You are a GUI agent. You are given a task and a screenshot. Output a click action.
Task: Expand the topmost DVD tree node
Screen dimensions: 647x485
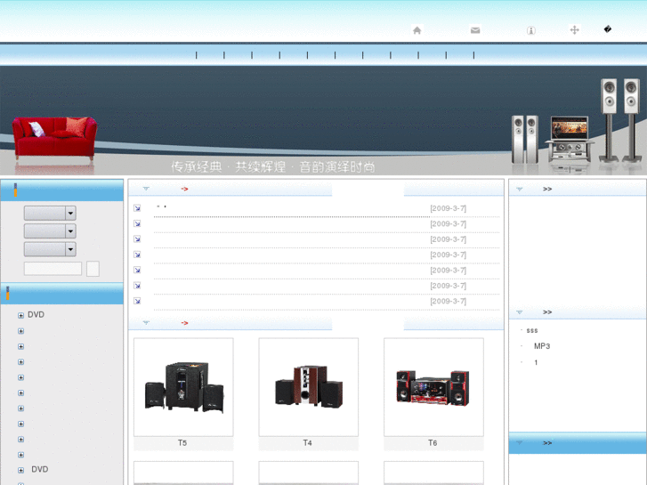pyautogui.click(x=20, y=315)
